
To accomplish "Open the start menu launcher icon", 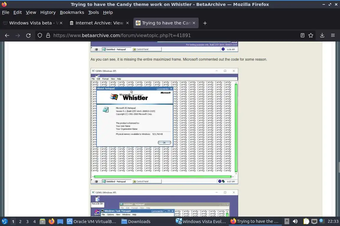I will (4, 222).
